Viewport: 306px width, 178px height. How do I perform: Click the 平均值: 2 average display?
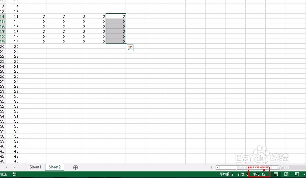226,174
